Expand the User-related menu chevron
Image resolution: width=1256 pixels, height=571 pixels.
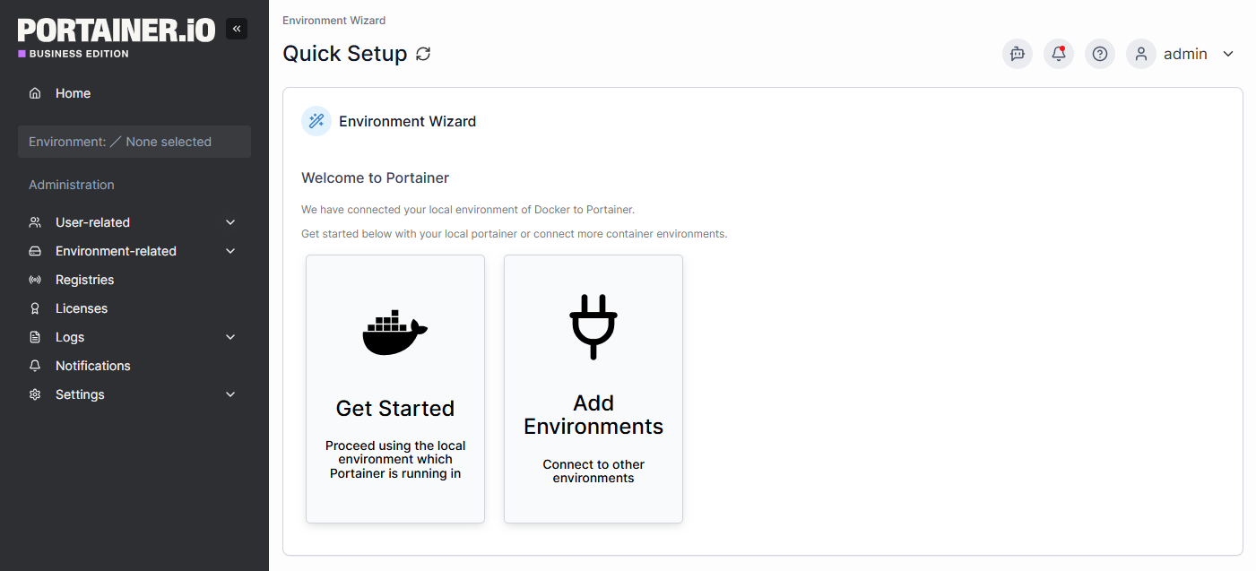pyautogui.click(x=230, y=222)
